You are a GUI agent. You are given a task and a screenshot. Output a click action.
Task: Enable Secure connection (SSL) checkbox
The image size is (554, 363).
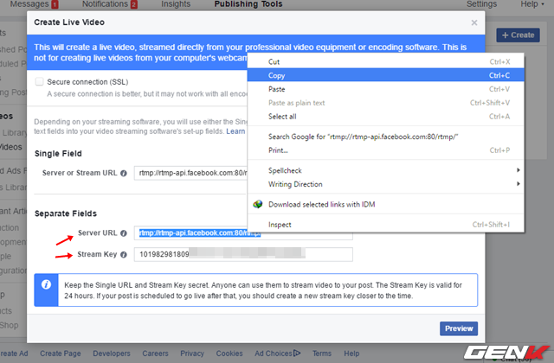coord(39,82)
